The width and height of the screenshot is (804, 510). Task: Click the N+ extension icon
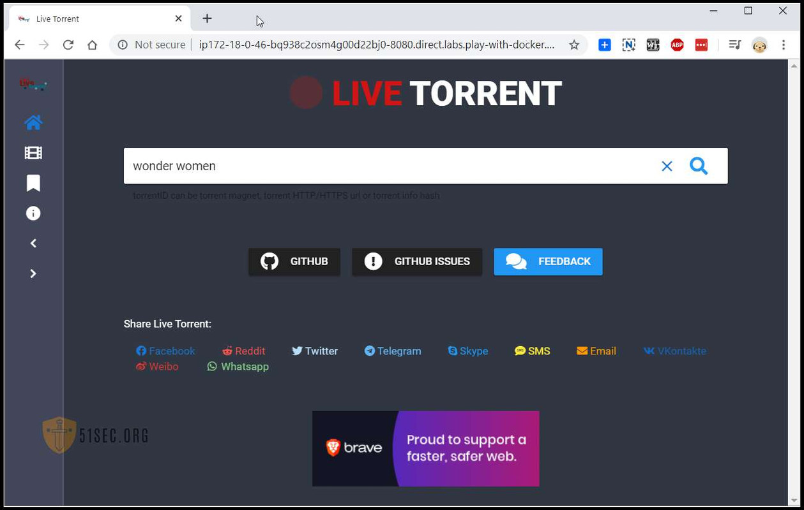(629, 45)
